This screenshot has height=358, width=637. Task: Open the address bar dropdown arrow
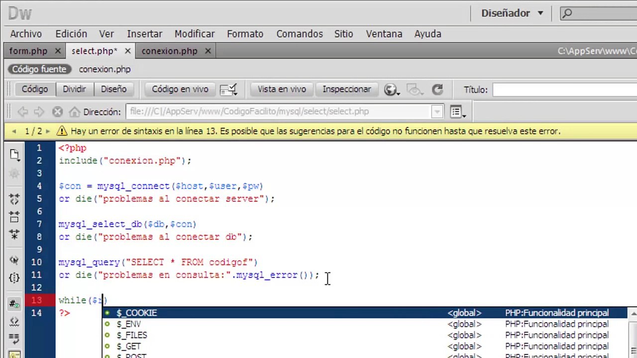(437, 112)
